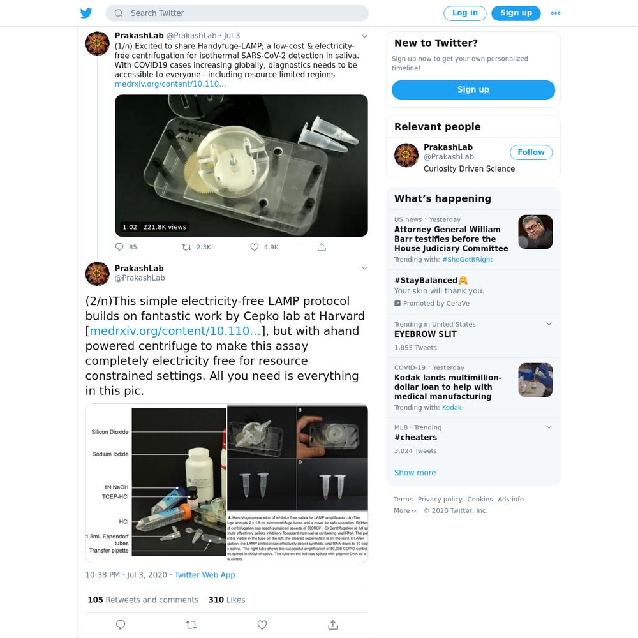The width and height of the screenshot is (638, 638).
Task: Like the (2/n) tweet using the heart icon
Action: 262,625
